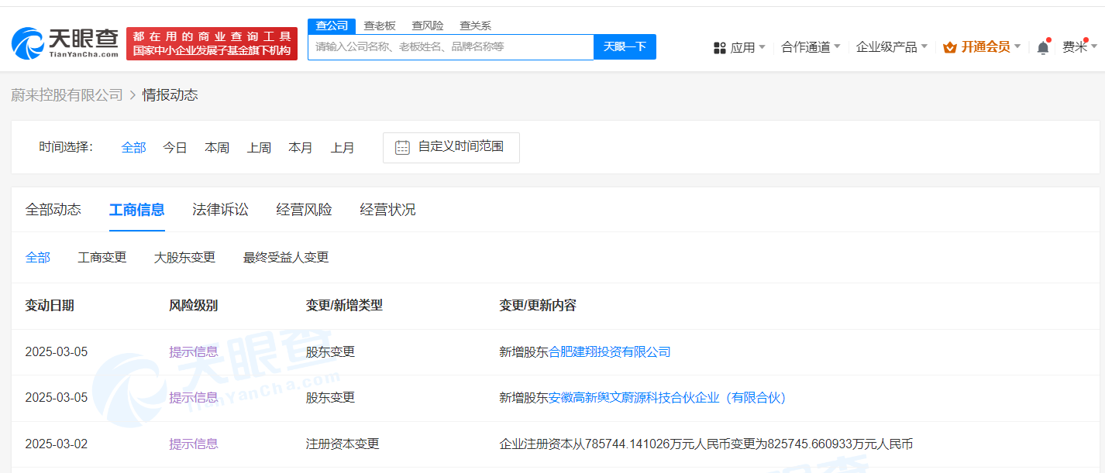
Task: Filter by 上周
Action: tap(259, 147)
